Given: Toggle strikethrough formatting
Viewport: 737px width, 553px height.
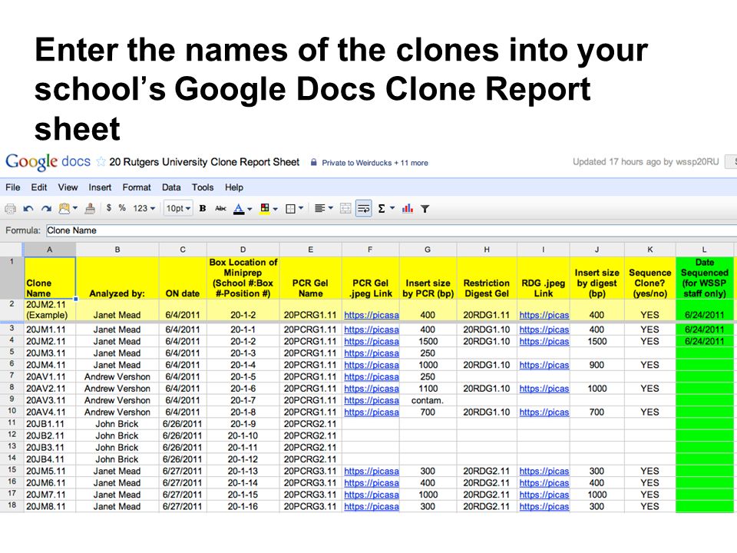Looking at the screenshot, I should (x=220, y=208).
